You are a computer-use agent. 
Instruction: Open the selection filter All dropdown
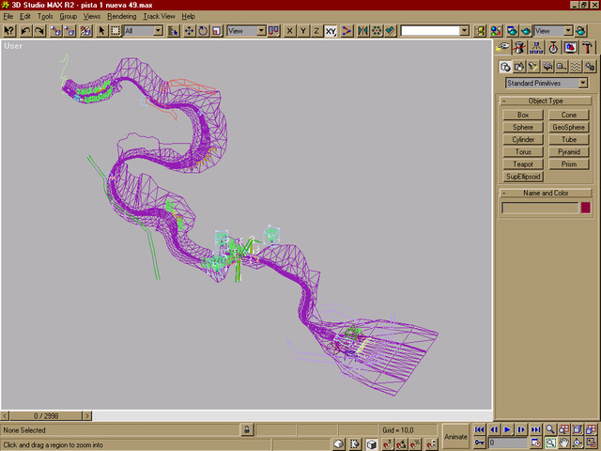coord(158,31)
